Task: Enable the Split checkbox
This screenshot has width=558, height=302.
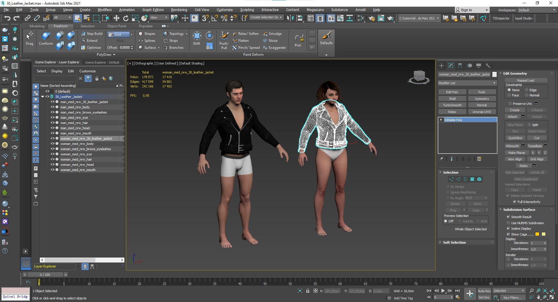Action: tap(529, 125)
